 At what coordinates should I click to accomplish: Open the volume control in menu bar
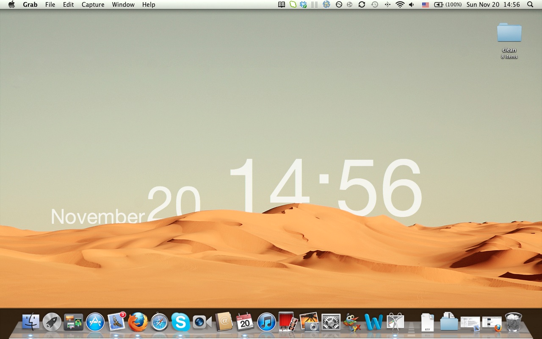pyautogui.click(x=412, y=5)
